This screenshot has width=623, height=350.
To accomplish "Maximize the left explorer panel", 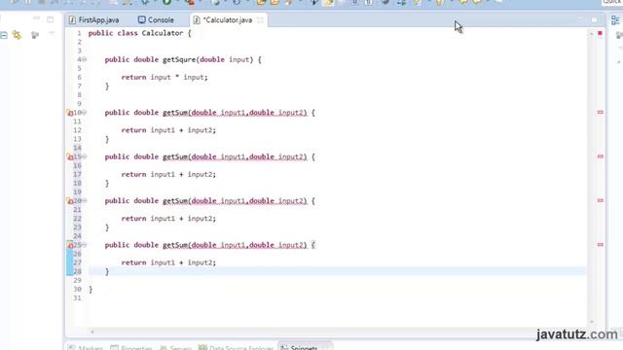I will pos(51,19).
